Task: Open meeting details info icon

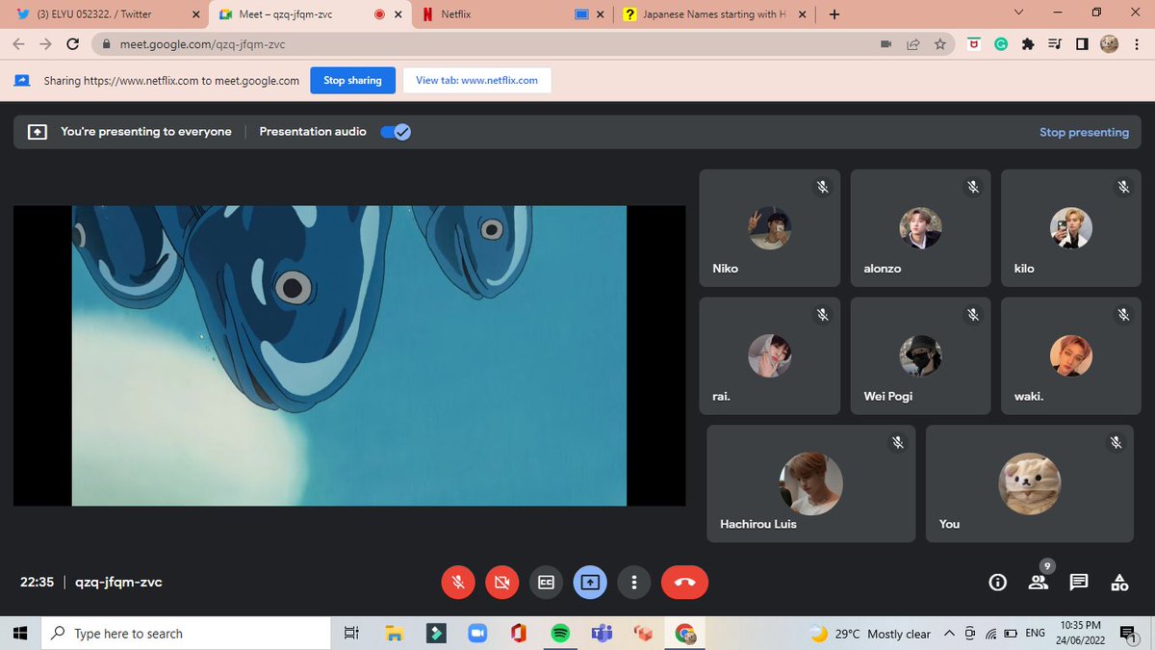Action: pos(998,582)
